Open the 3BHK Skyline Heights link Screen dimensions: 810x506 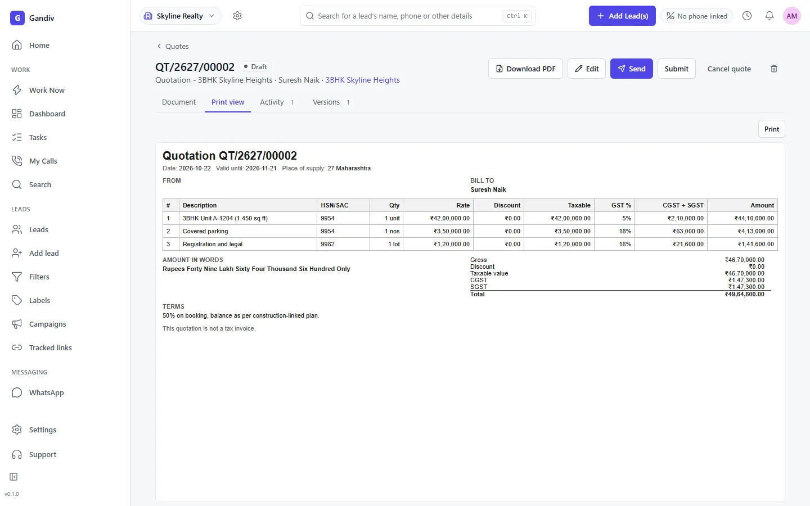pos(363,80)
